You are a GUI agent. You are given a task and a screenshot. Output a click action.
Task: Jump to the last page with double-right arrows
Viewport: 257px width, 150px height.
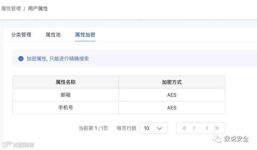(217, 128)
